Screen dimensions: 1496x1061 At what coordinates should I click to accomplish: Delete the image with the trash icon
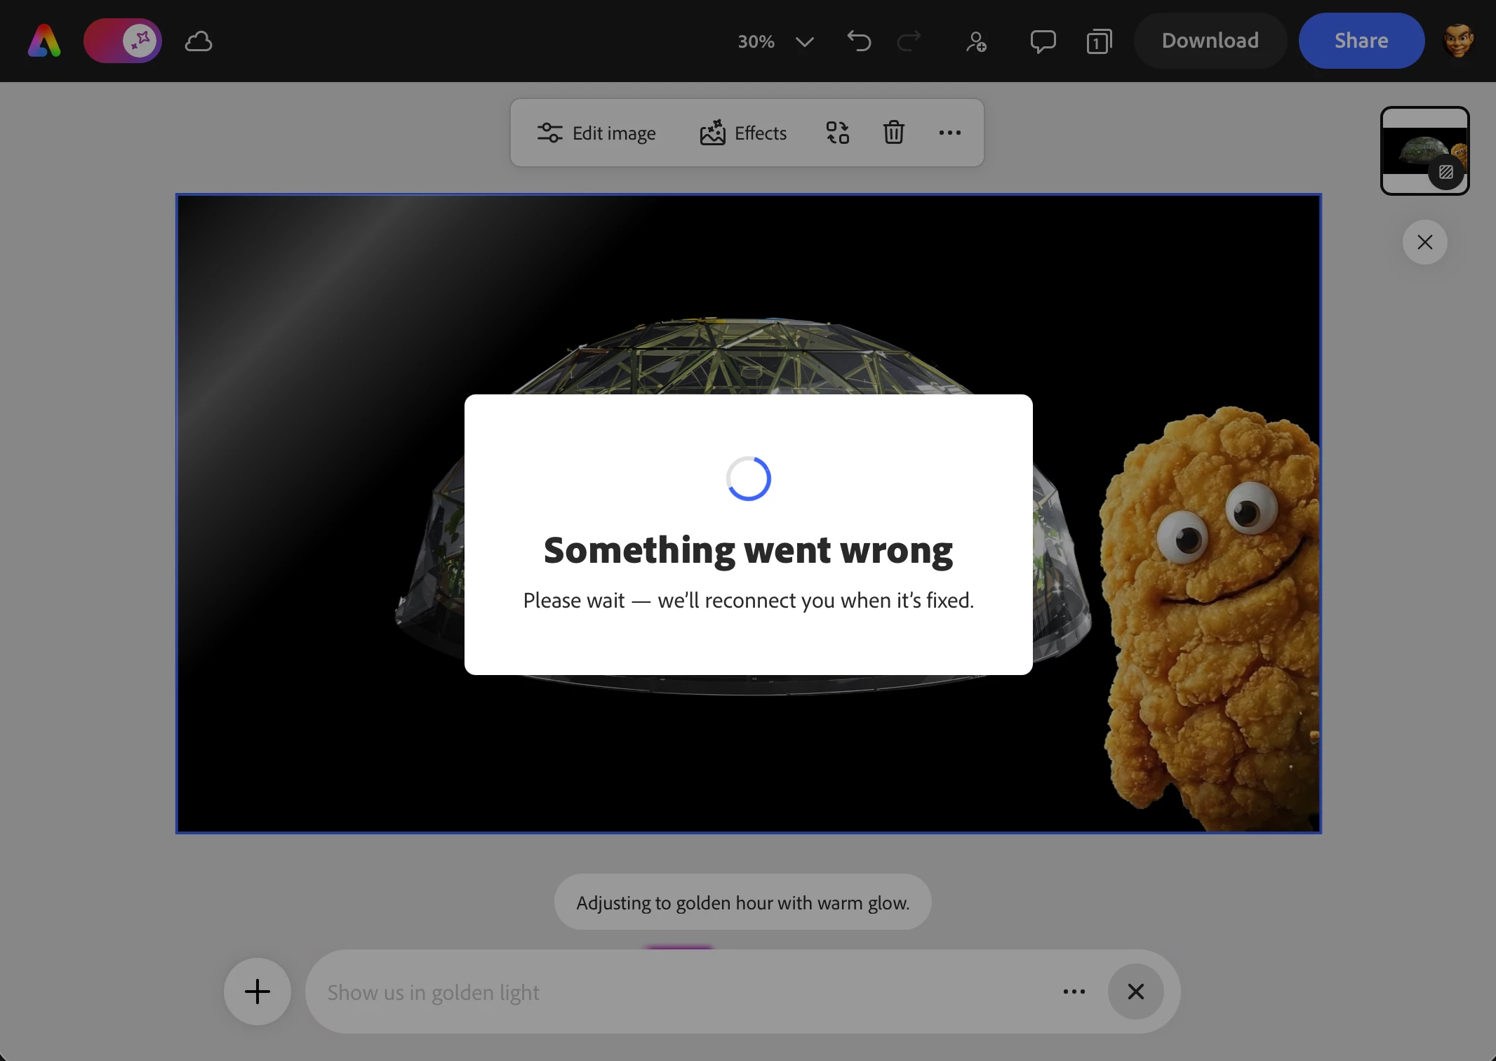click(x=893, y=133)
